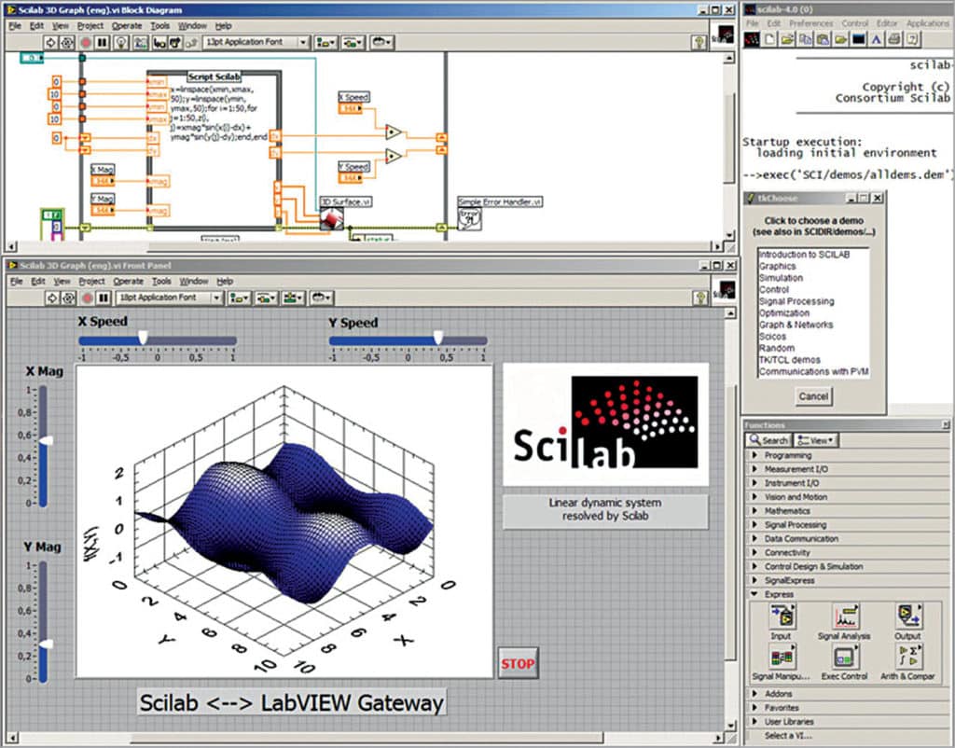Image resolution: width=955 pixels, height=748 pixels.
Task: Collapse the Express palette category
Action: [x=777, y=594]
